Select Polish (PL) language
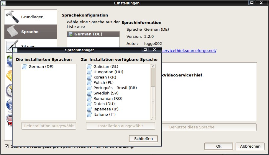This screenshot has height=155, width=269. [x=118, y=83]
